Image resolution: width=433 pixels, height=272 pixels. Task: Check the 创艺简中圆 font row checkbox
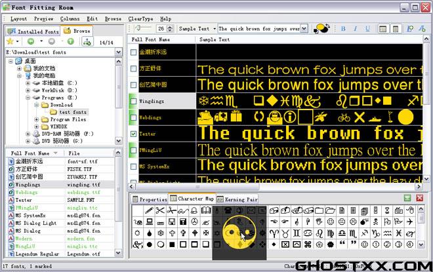[133, 85]
